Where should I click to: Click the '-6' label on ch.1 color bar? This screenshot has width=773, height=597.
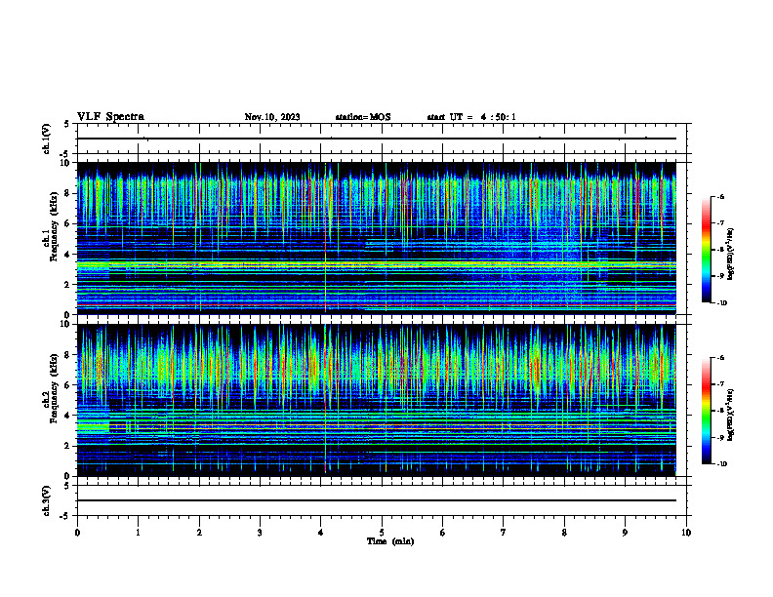[720, 196]
